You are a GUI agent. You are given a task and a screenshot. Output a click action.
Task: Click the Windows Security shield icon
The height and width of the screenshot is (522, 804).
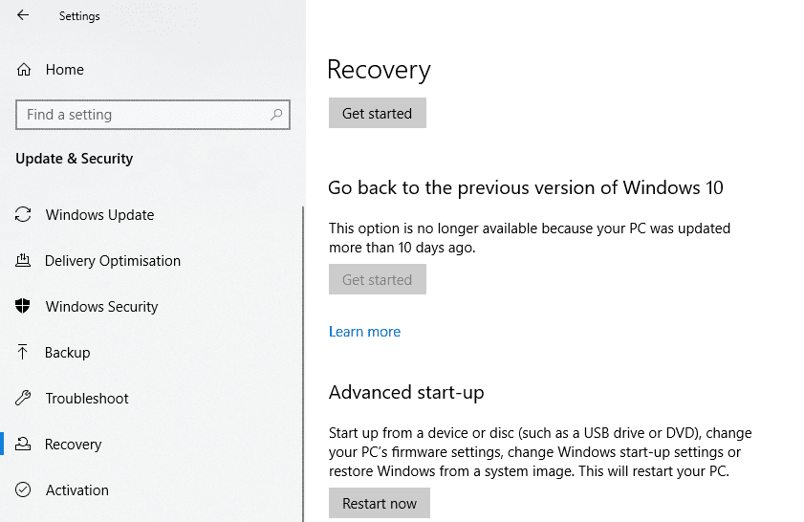click(x=23, y=307)
